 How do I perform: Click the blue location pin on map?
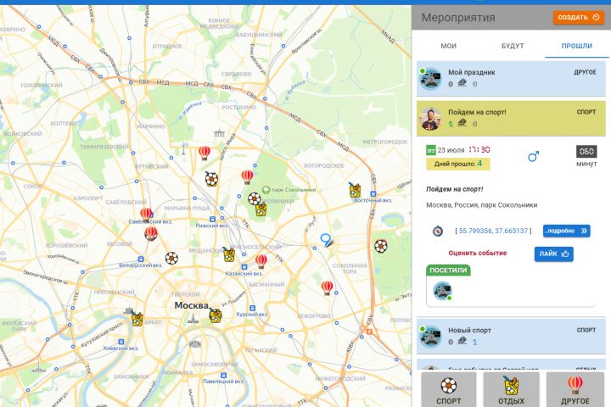[x=326, y=240]
